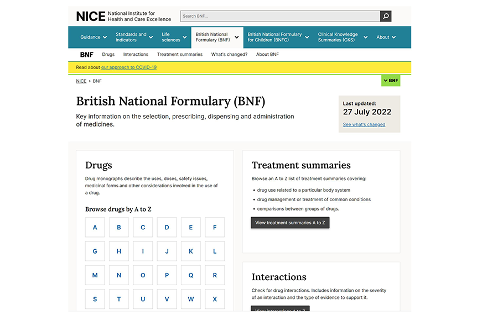
Task: Click the search magnifier icon button
Action: 386,16
